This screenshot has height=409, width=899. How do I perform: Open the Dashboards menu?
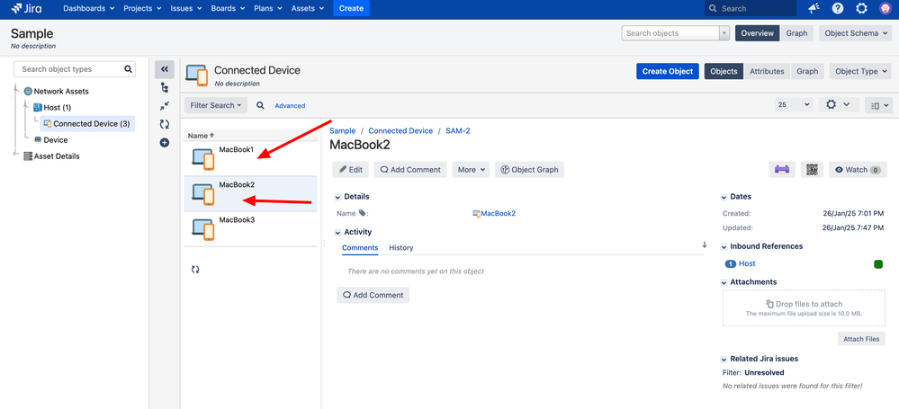89,9
